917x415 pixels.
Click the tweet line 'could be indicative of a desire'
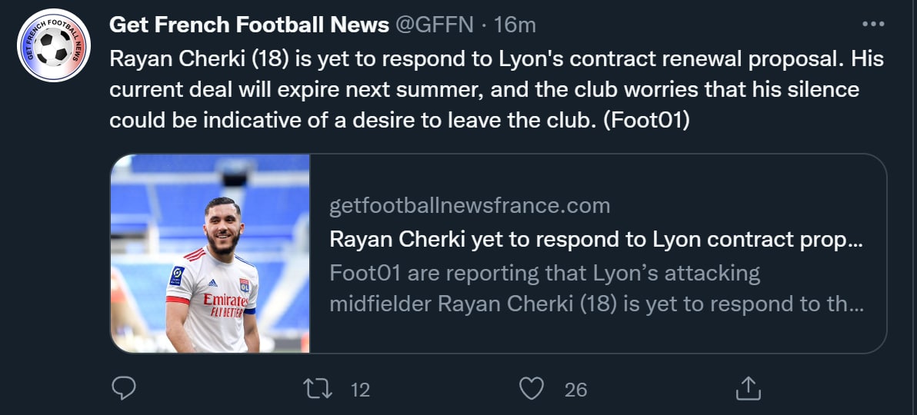tap(308, 121)
